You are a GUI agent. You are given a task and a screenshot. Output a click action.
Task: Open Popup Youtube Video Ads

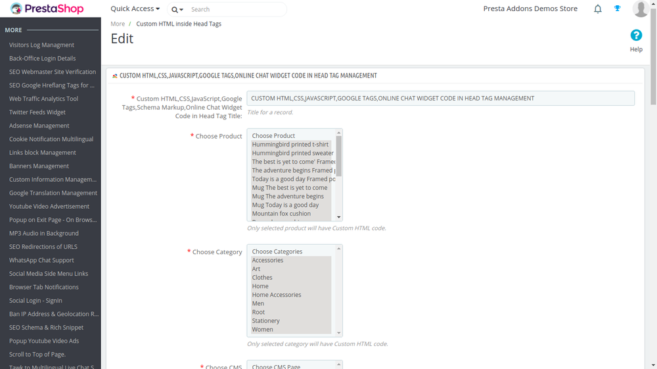pos(44,341)
